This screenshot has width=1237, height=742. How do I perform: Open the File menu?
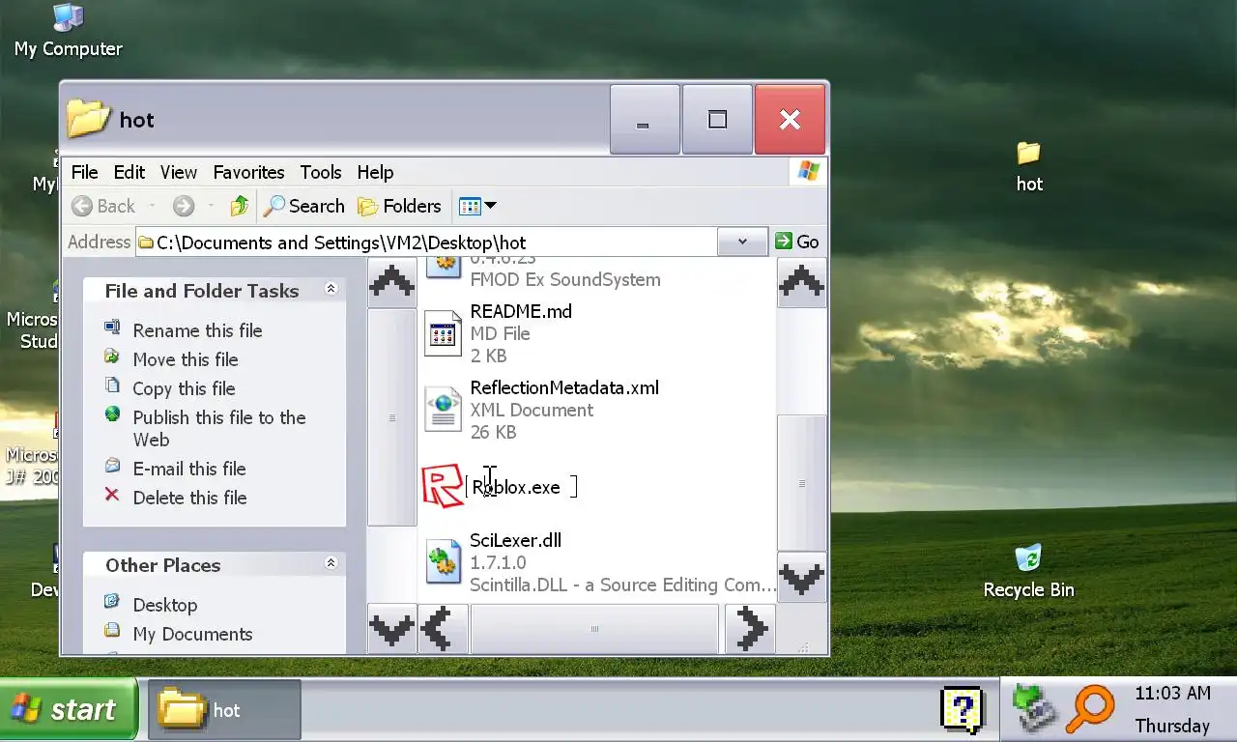click(84, 172)
